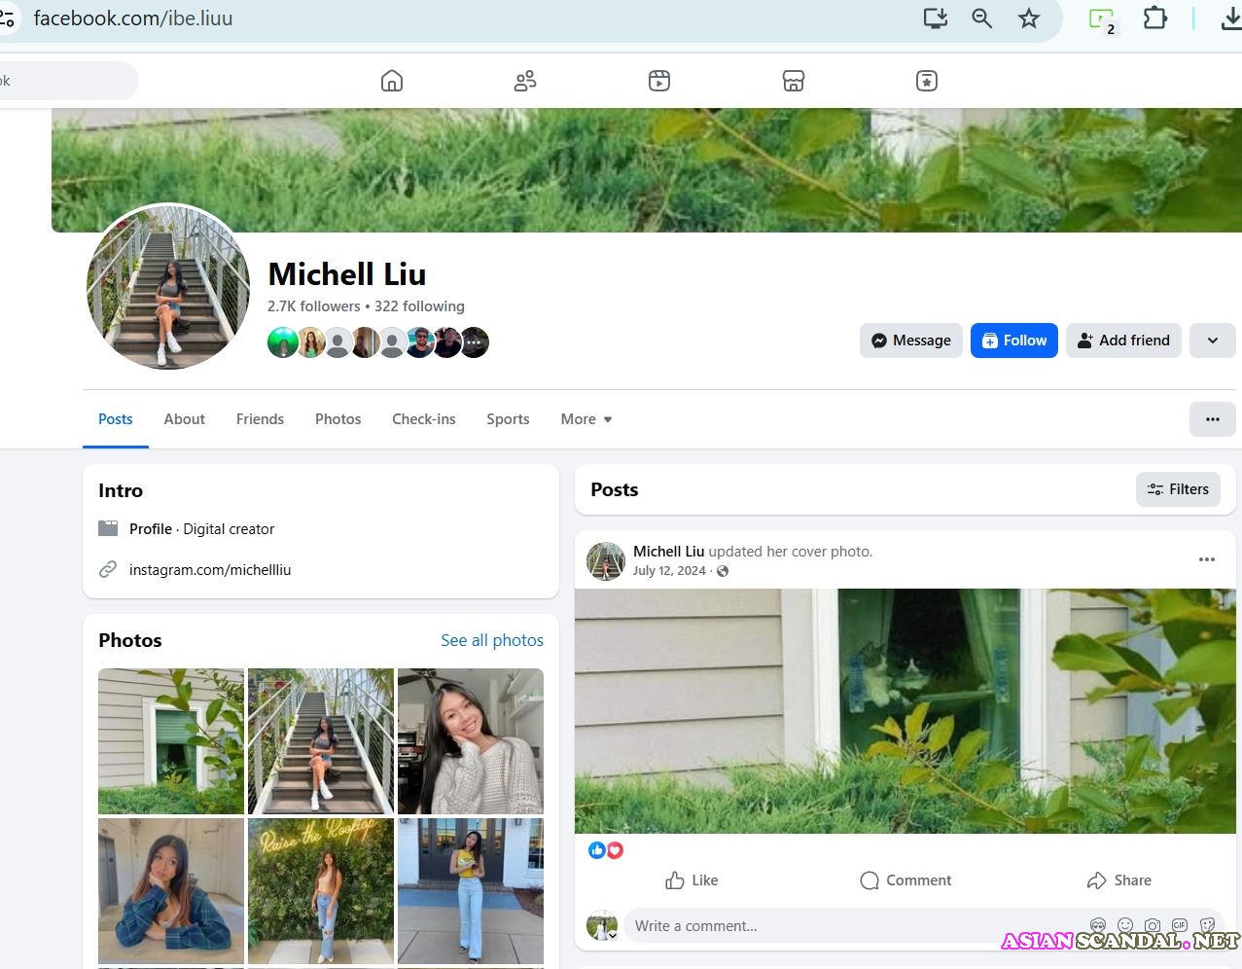Like the cover photo post

(x=692, y=880)
